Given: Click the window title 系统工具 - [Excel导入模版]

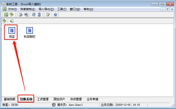Looking at the screenshot, I should point(23,4).
